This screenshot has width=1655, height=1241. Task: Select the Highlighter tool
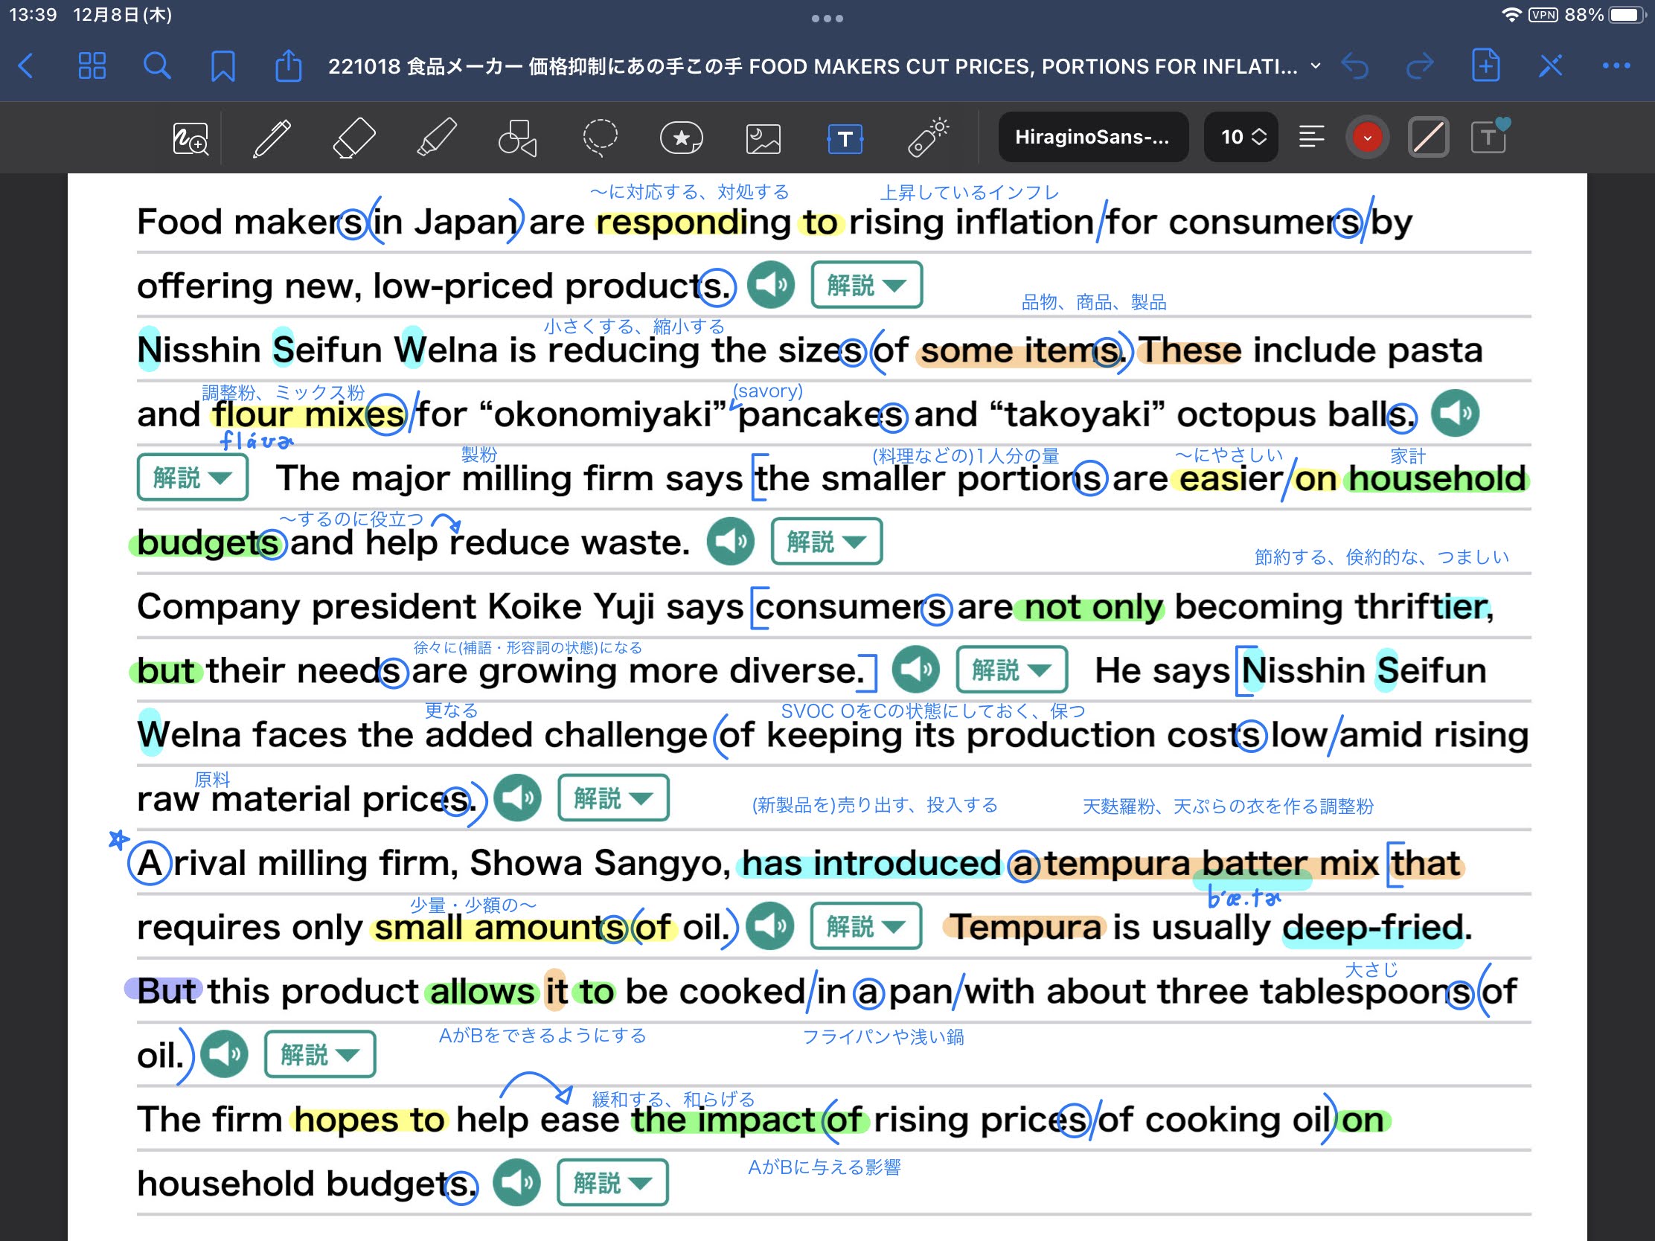click(435, 138)
